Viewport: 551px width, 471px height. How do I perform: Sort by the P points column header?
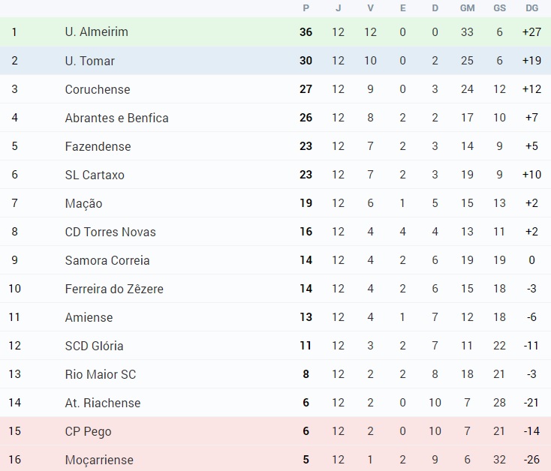[x=306, y=8]
